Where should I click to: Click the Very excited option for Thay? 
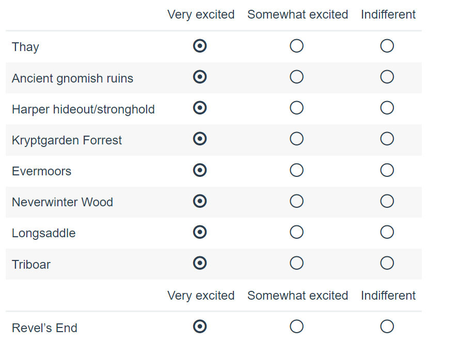[200, 46]
